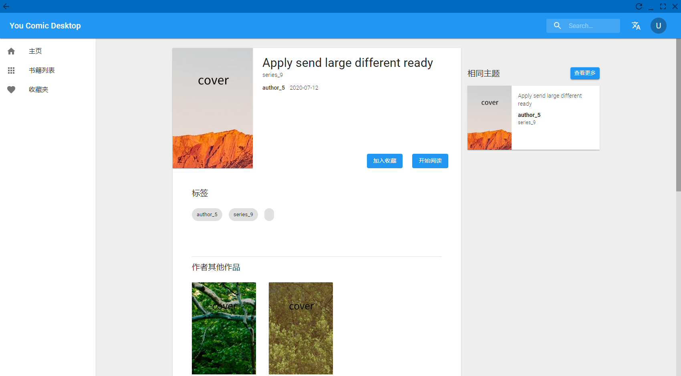Click the 查看更多 button
Image resolution: width=681 pixels, height=376 pixels.
tap(585, 73)
